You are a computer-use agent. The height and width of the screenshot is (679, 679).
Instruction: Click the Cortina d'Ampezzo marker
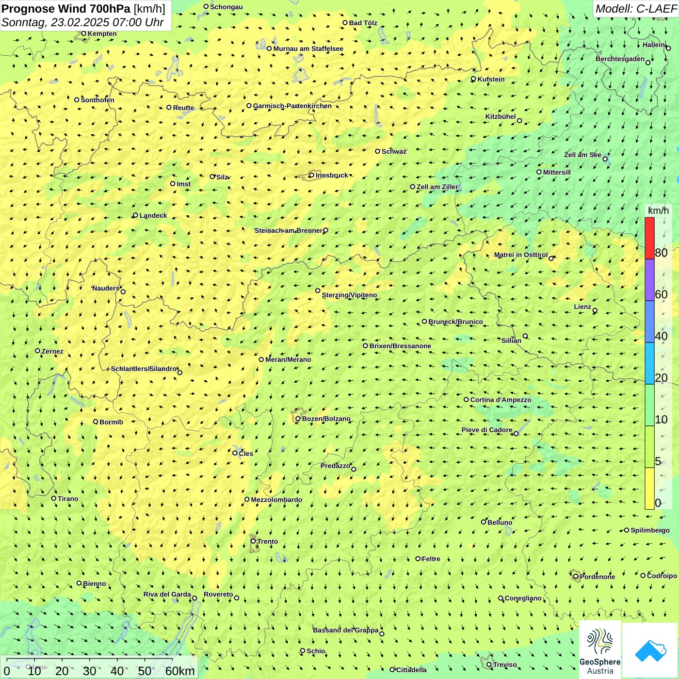point(467,400)
